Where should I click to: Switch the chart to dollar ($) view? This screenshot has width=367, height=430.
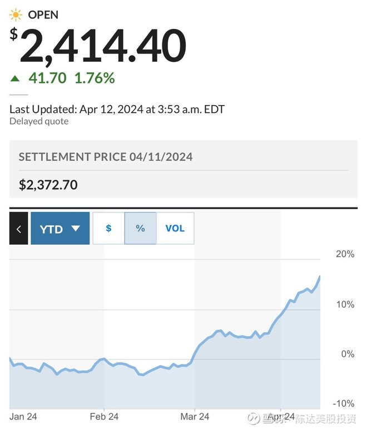[108, 228]
